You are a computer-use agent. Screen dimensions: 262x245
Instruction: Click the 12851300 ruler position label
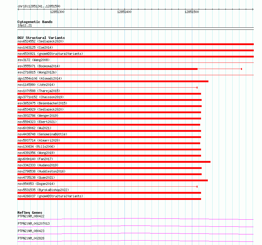(57, 12)
